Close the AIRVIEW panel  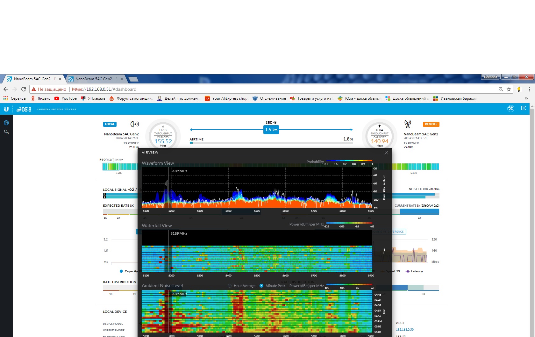click(x=386, y=153)
